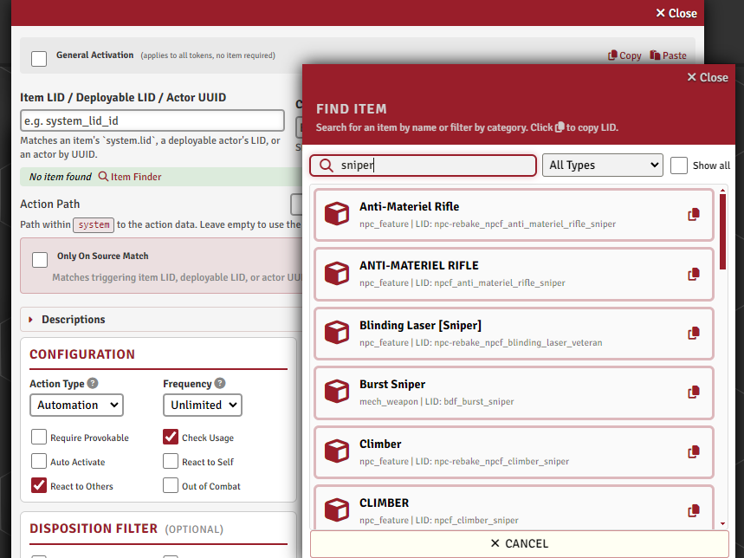
Task: Copy the Blinding Laser [Sniper] LID
Action: (x=694, y=333)
